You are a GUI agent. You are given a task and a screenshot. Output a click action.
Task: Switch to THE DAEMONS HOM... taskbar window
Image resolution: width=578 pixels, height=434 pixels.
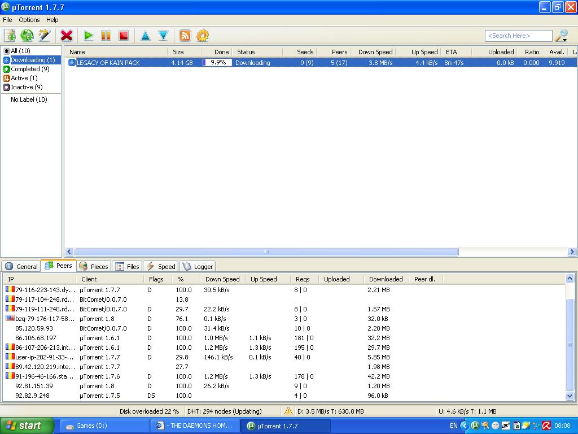point(195,426)
